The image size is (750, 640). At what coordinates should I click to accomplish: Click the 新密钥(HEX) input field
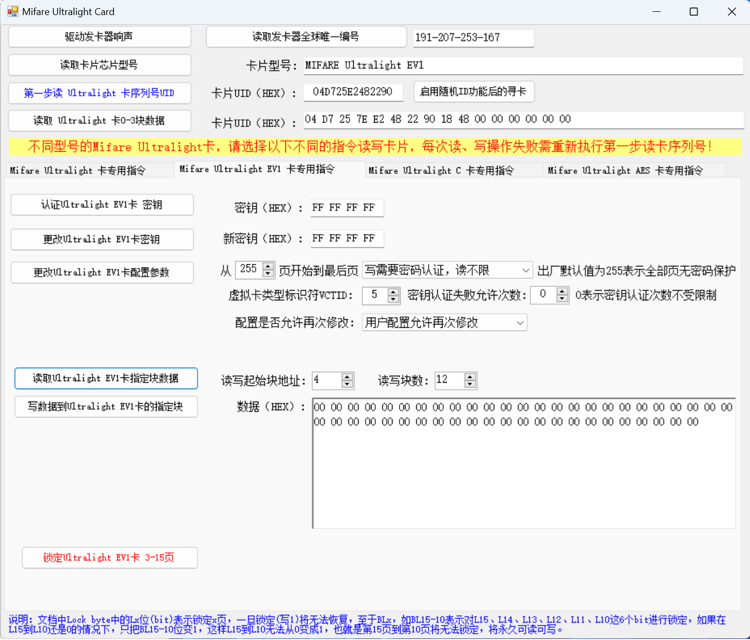pos(347,238)
